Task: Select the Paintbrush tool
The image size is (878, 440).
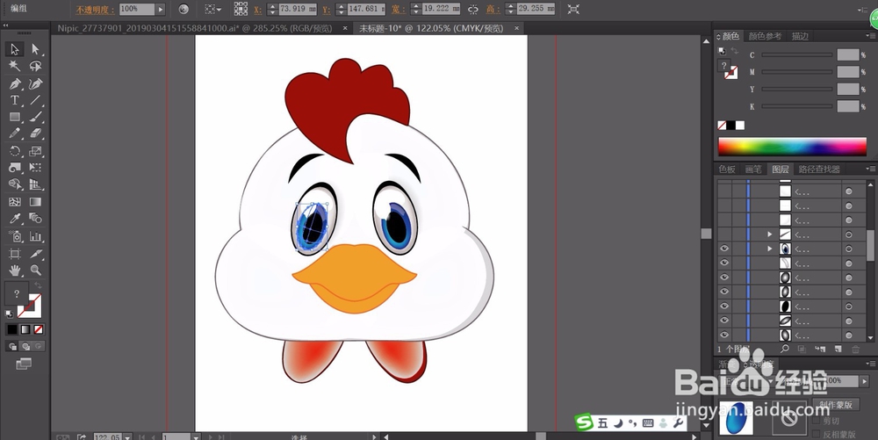Action: (35, 117)
